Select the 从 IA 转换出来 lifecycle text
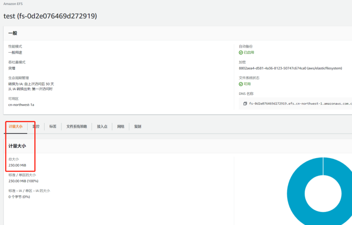Viewport: 352px width, 225px height. tap(30, 89)
